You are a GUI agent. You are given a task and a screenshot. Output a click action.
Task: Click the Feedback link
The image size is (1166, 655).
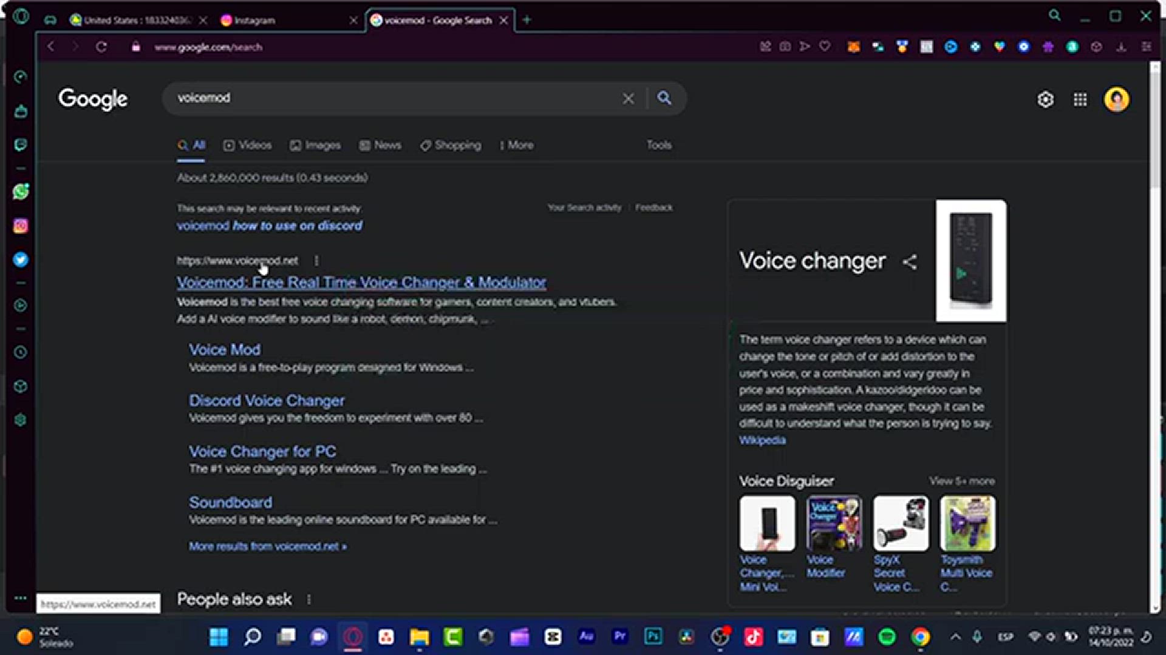[654, 207]
